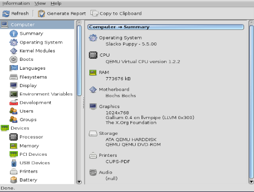Click the Copy to Clipboard icon
This screenshot has width=254, height=192.
tap(94, 13)
